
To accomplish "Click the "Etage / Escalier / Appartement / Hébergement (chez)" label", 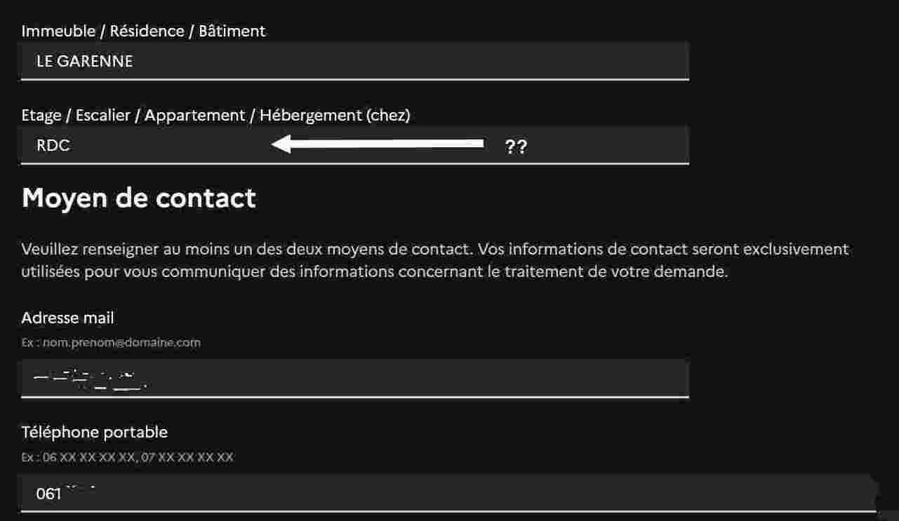I will [x=215, y=115].
